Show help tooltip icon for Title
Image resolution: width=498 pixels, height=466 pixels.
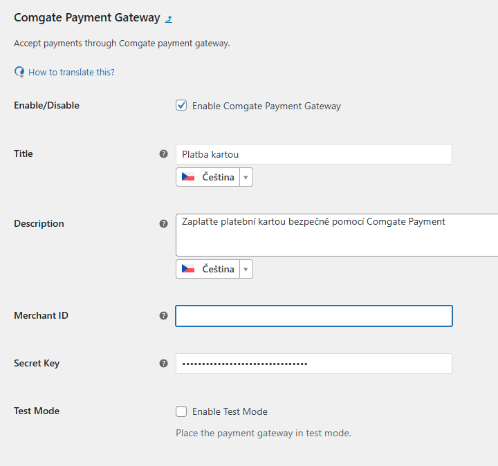(x=163, y=154)
